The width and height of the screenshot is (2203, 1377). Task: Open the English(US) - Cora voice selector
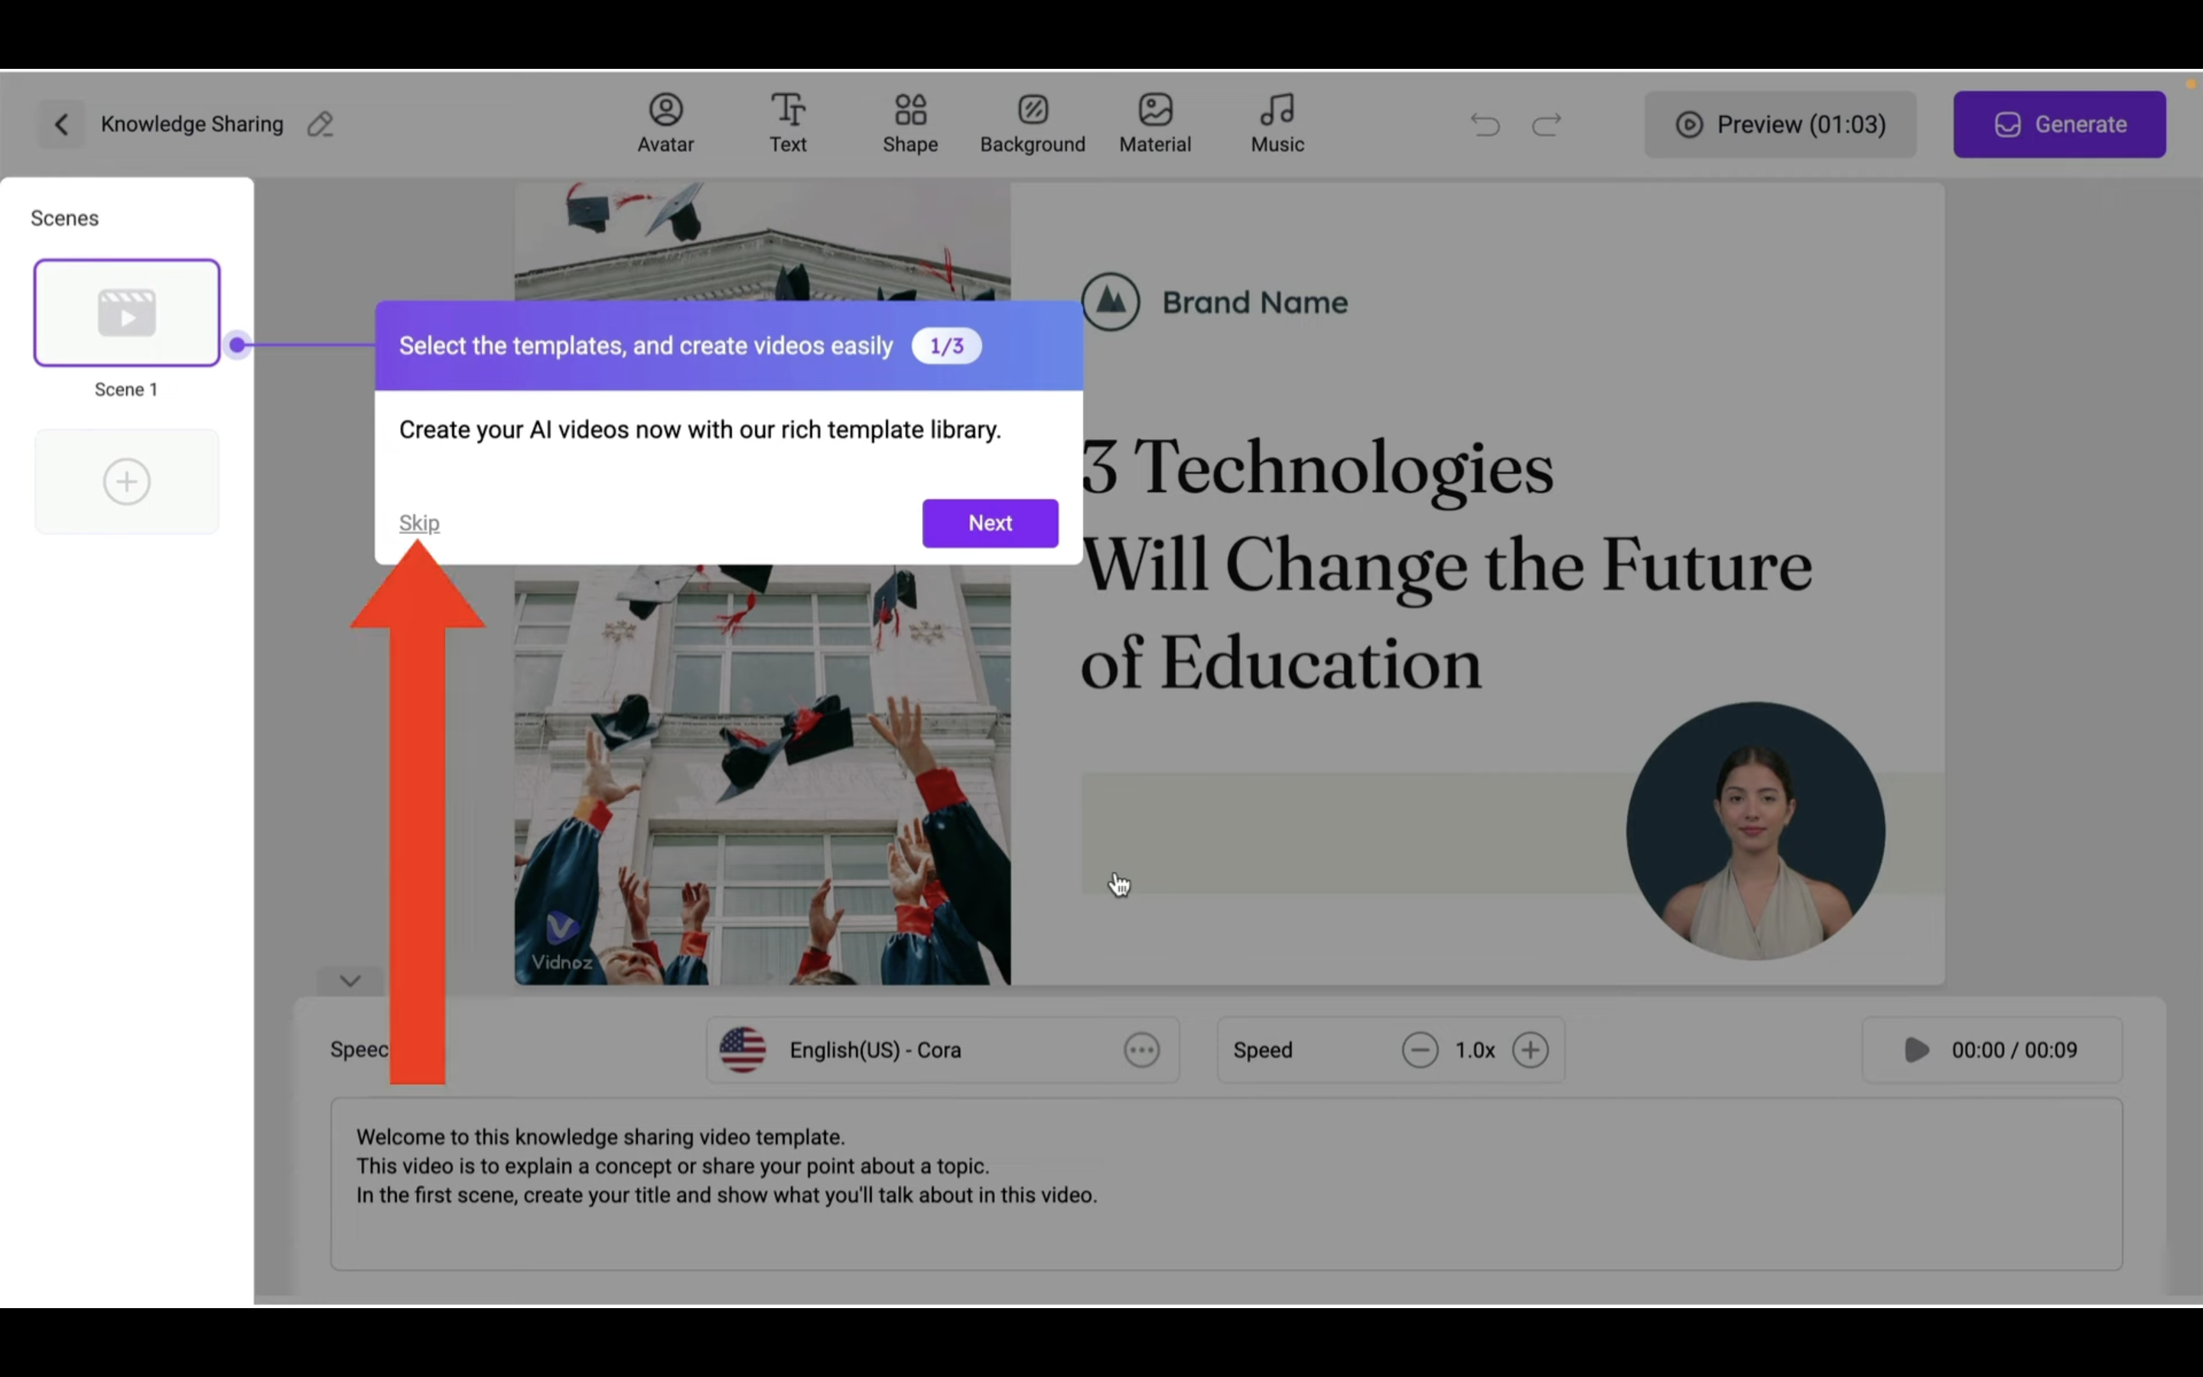pos(942,1050)
